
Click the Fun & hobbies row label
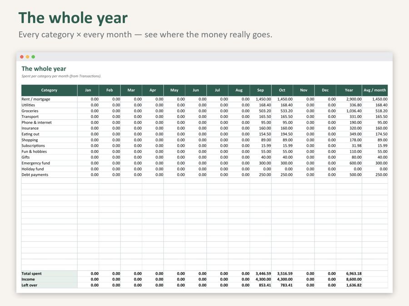point(34,151)
